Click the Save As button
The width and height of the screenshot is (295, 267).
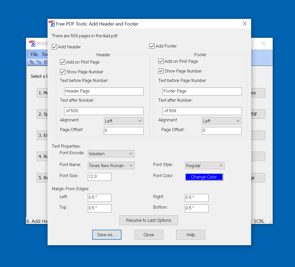coord(107,235)
